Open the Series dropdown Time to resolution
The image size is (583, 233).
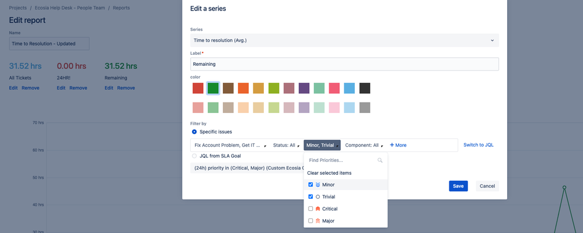tap(344, 40)
